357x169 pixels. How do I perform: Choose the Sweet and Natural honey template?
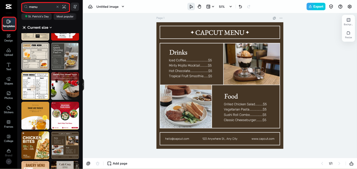point(35,116)
